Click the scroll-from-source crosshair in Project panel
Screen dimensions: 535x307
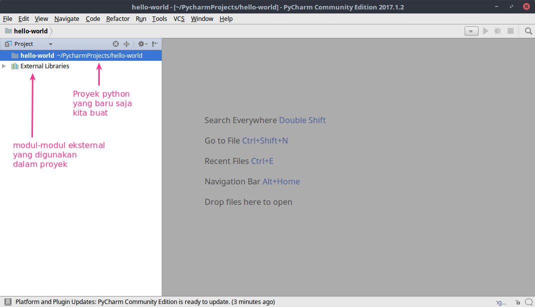(x=115, y=44)
